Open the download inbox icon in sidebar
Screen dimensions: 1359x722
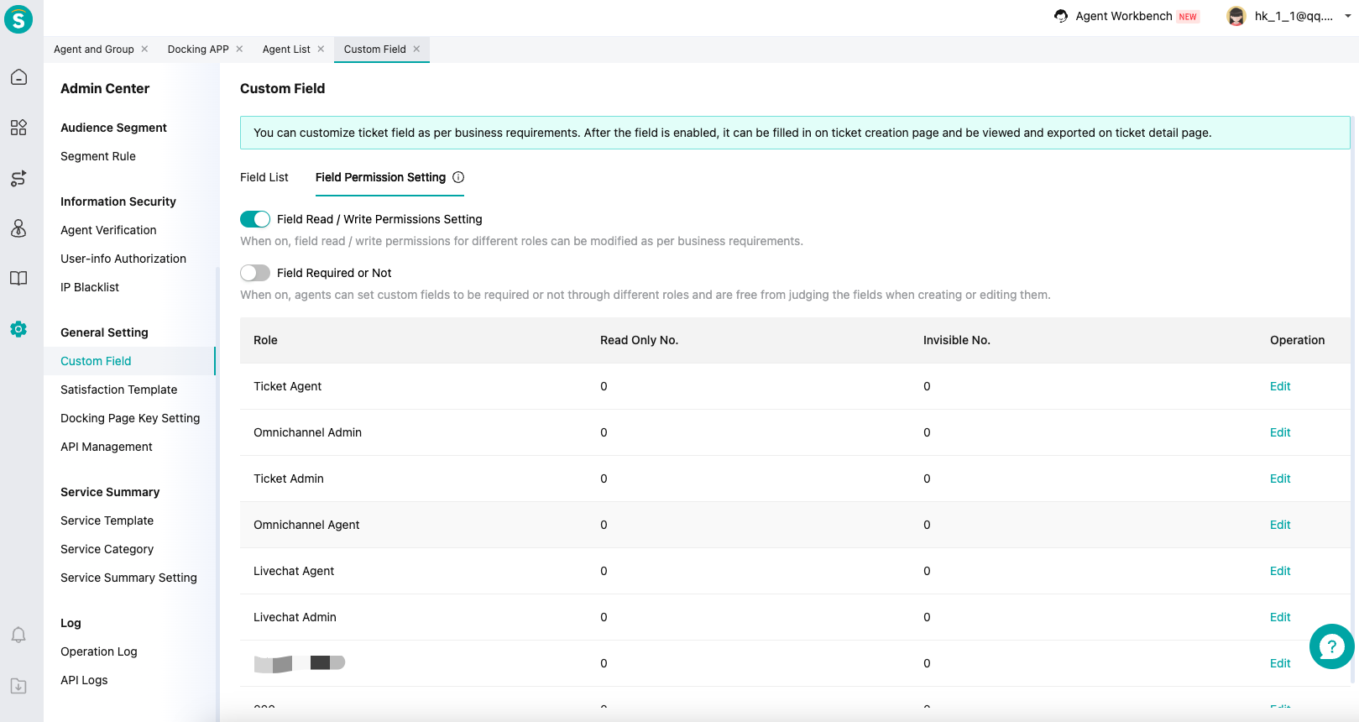click(x=18, y=686)
